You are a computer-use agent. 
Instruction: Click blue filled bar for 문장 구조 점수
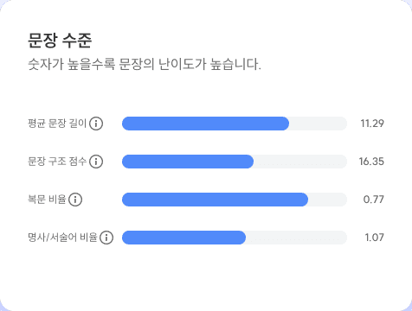188,162
